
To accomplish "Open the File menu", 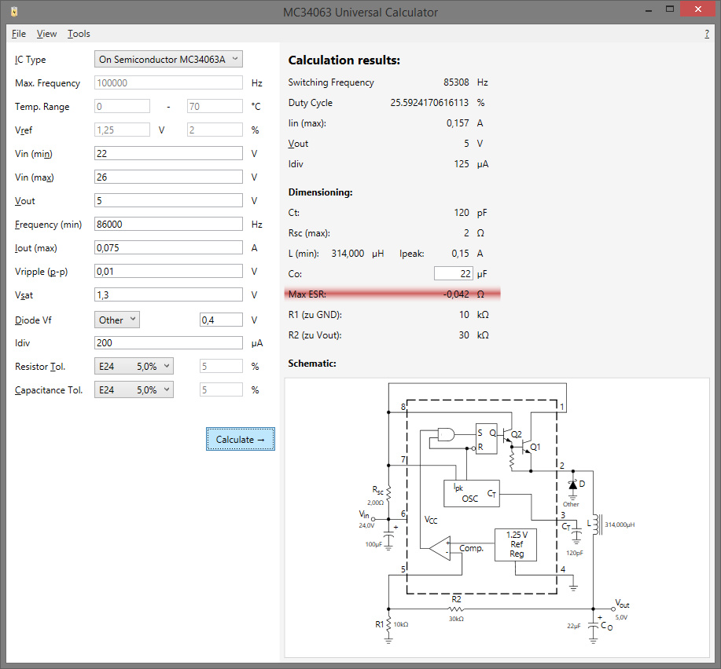I will [x=19, y=34].
